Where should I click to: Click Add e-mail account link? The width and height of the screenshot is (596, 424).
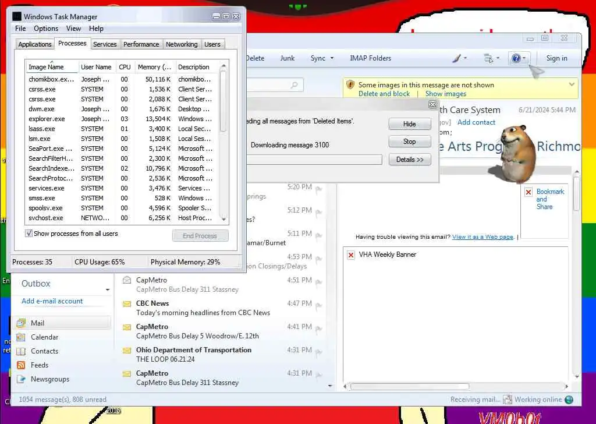(x=52, y=301)
